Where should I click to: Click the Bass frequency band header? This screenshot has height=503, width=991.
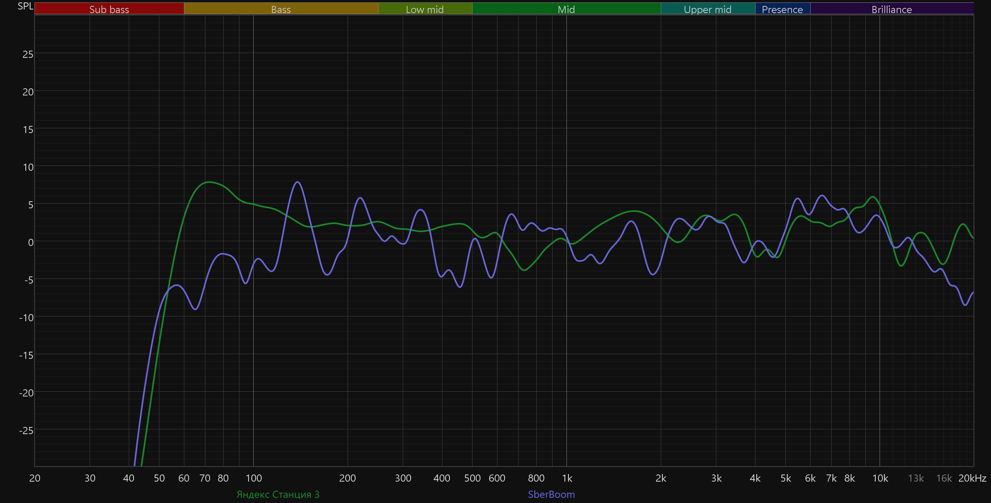(281, 9)
